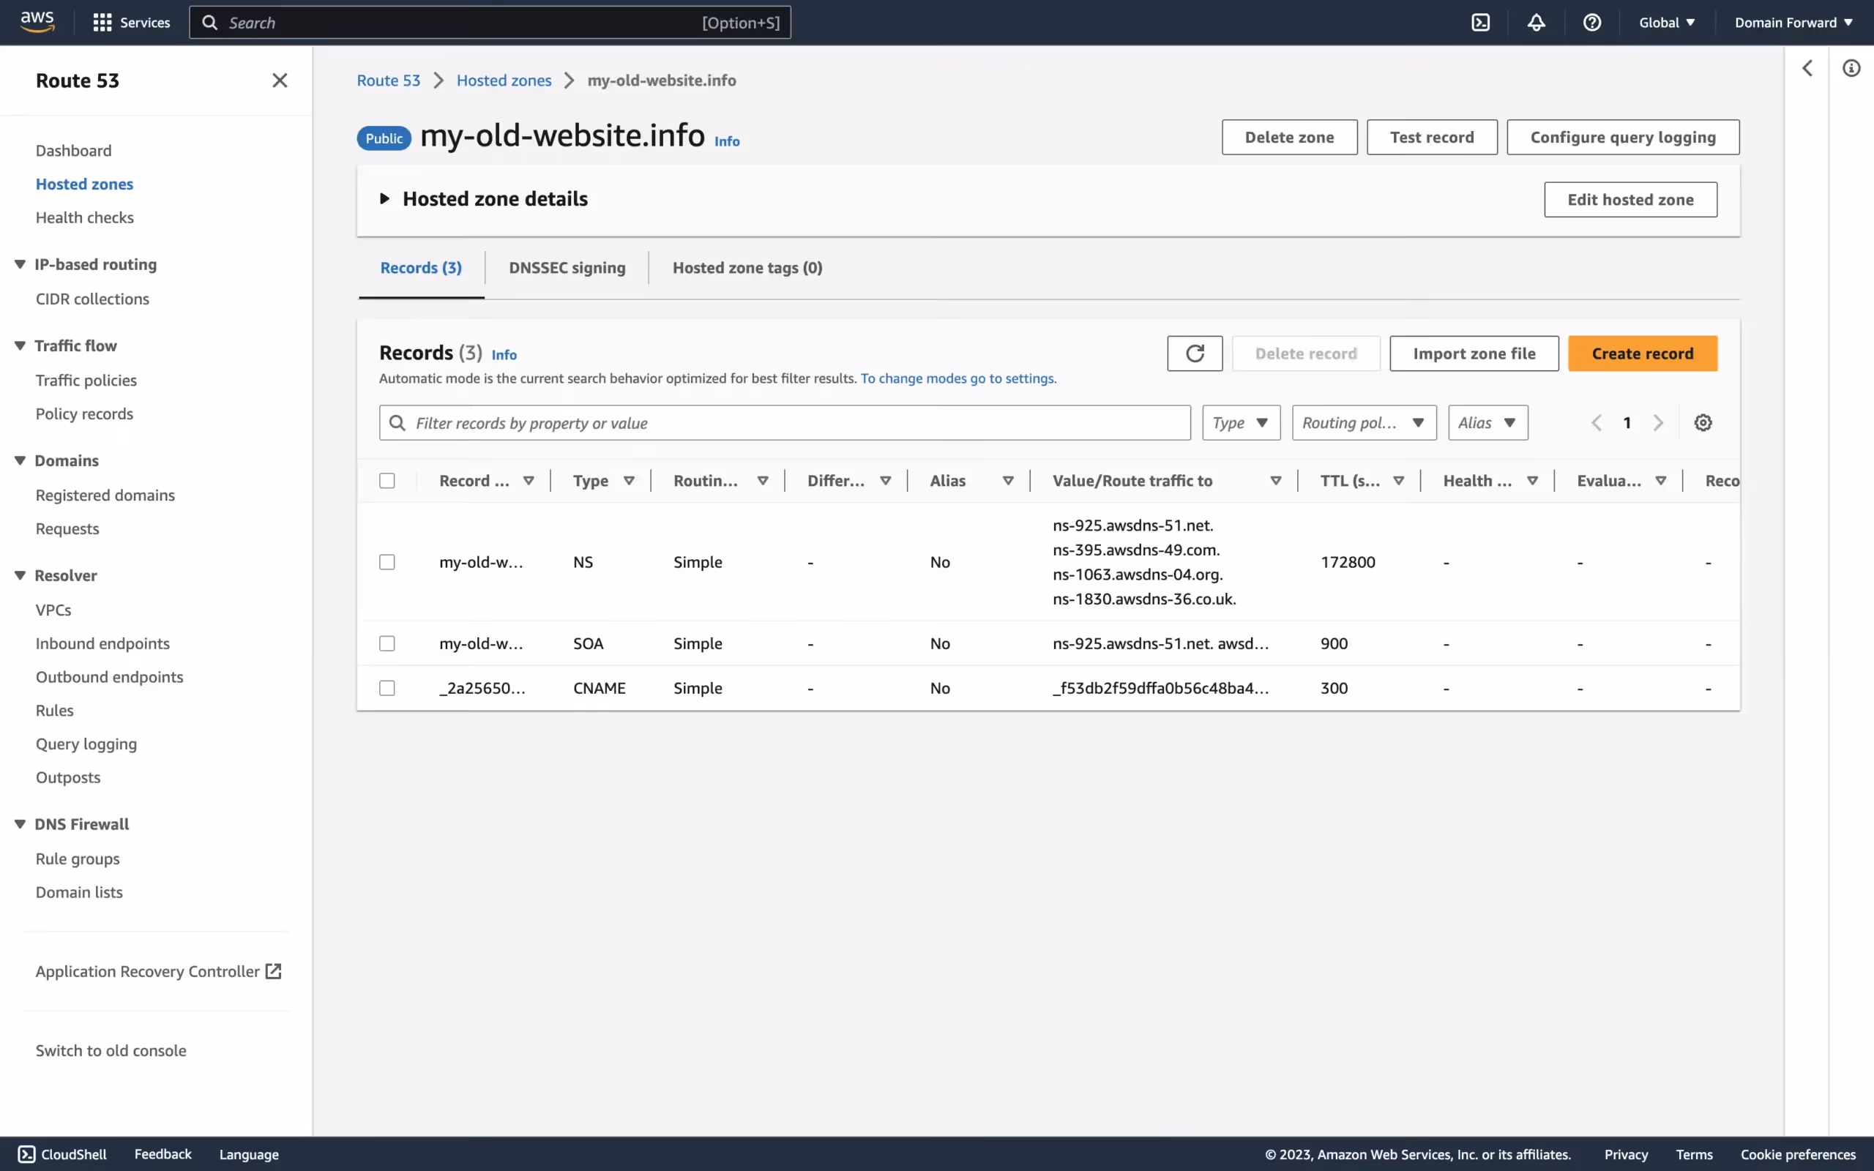This screenshot has height=1171, width=1874.
Task: Open the Hosted zone tags tab
Action: [746, 267]
